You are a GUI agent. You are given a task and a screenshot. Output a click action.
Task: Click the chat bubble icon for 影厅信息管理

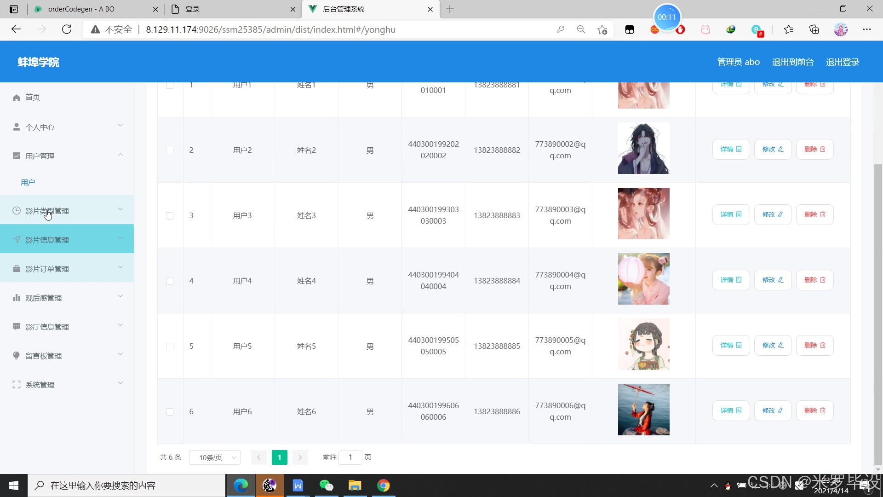pos(17,327)
